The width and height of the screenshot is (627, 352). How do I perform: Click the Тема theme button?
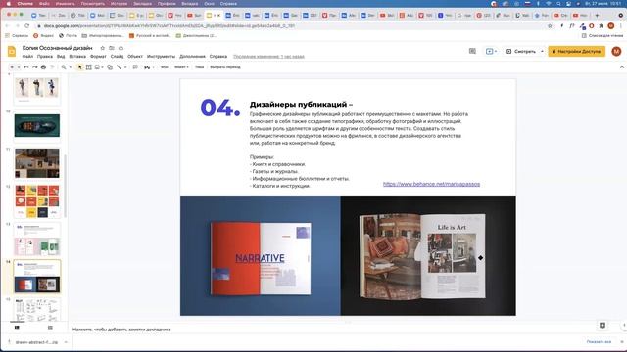[x=199, y=67]
